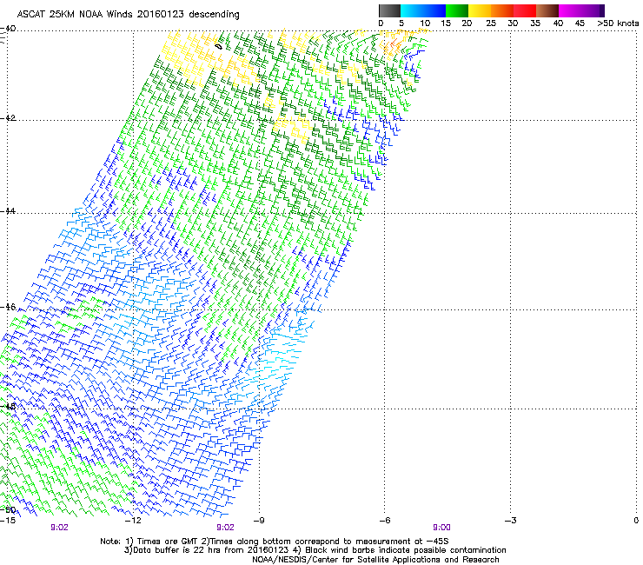Select the orange 25–30 knots legend segment
The height and width of the screenshot is (565, 643).
pyautogui.click(x=502, y=10)
